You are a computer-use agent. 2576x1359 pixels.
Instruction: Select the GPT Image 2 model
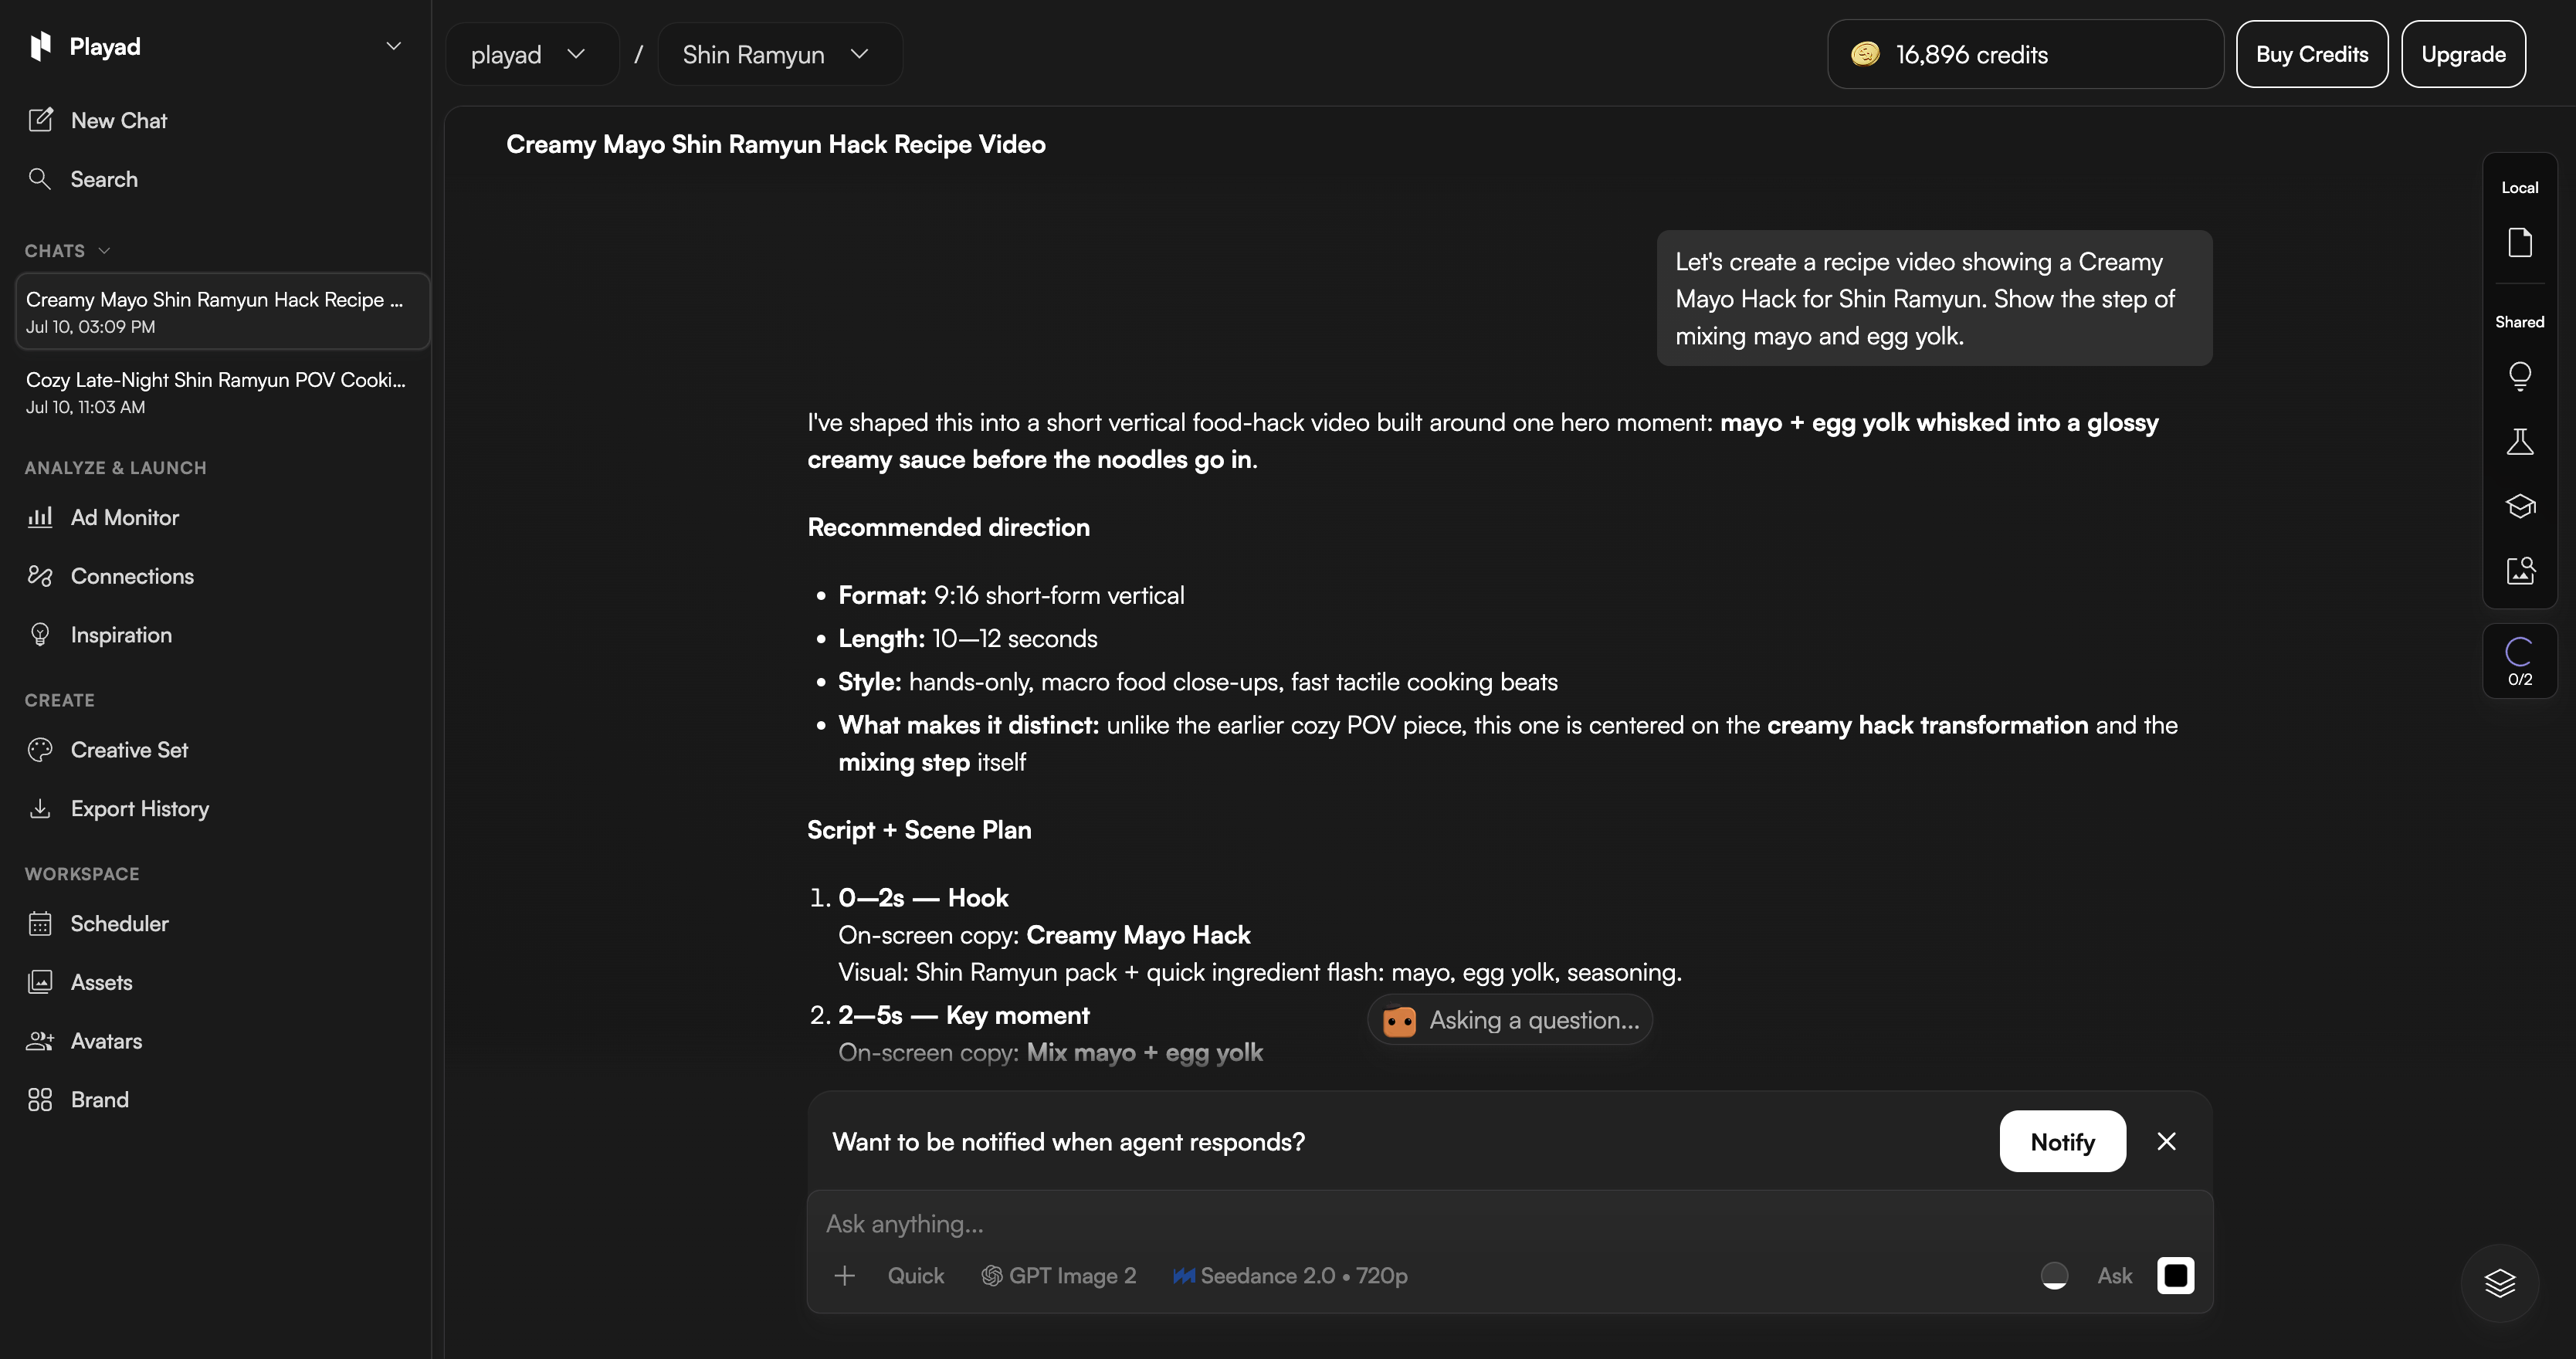coord(1059,1276)
